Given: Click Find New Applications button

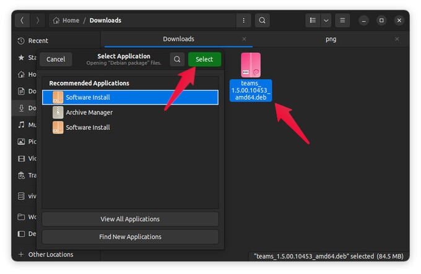Looking at the screenshot, I should pyautogui.click(x=130, y=237).
